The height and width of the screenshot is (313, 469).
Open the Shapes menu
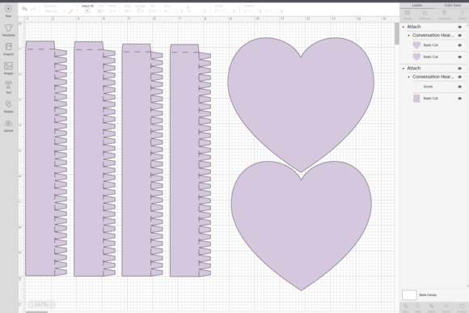[8, 104]
